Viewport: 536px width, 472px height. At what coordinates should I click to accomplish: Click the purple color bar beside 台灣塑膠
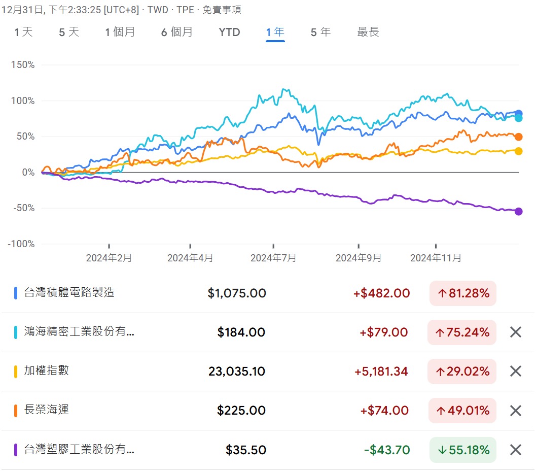point(16,450)
